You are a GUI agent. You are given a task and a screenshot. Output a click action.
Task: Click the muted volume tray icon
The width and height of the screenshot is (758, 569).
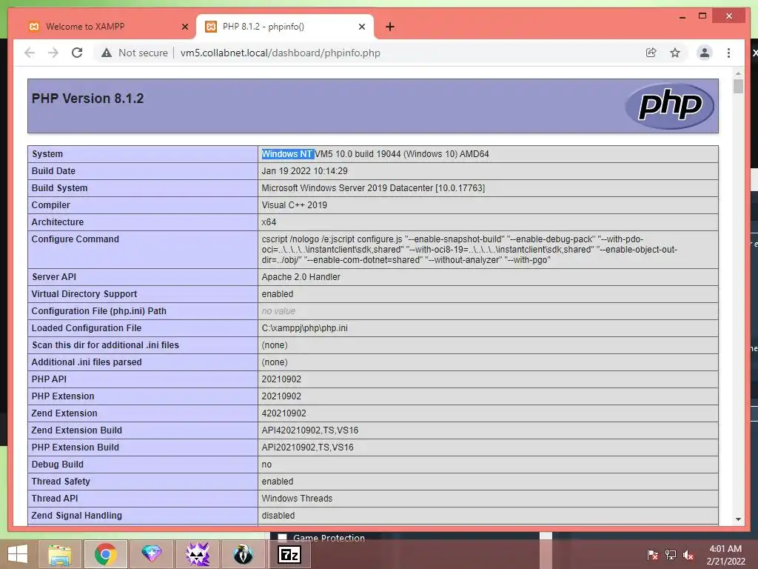688,555
